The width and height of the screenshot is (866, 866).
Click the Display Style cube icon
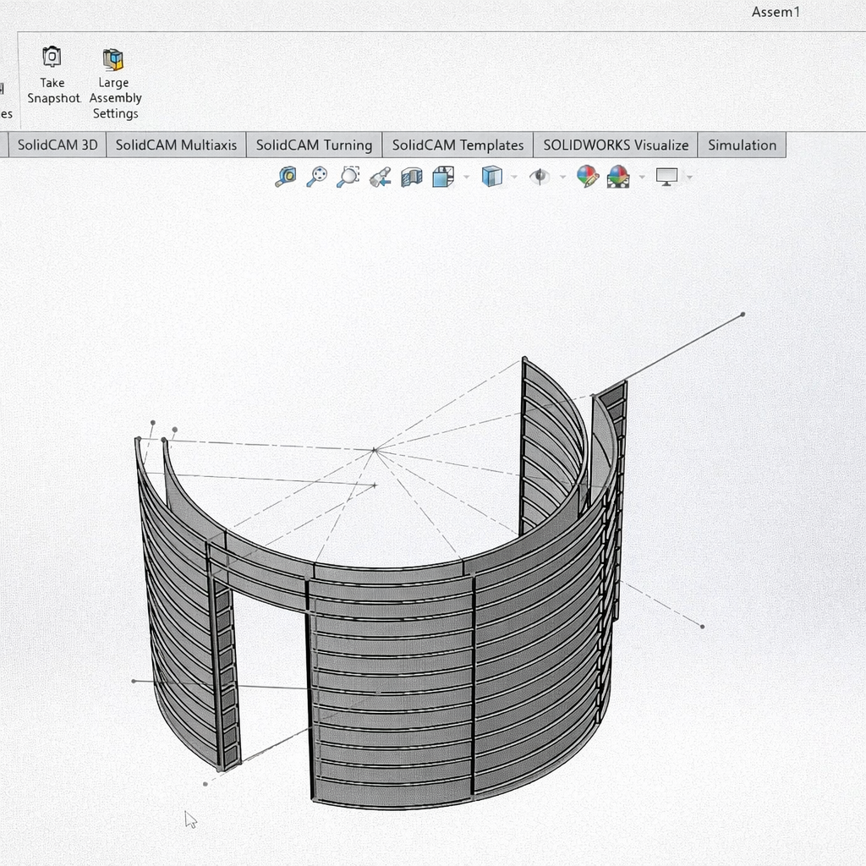click(x=491, y=176)
